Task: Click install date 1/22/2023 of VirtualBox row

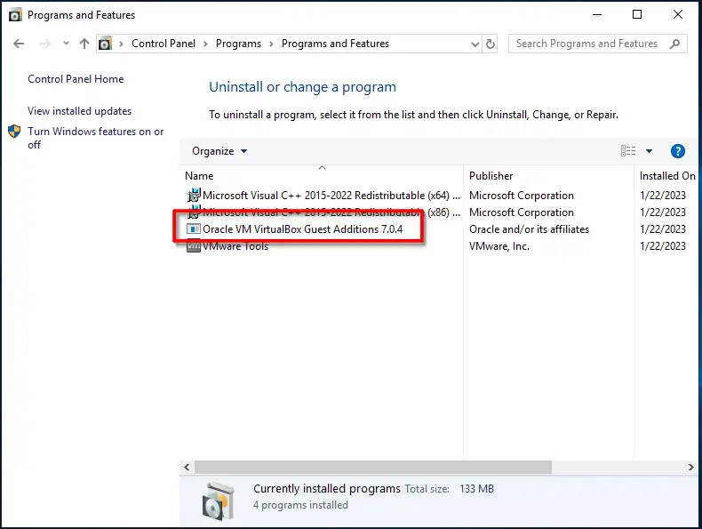Action: coord(663,228)
